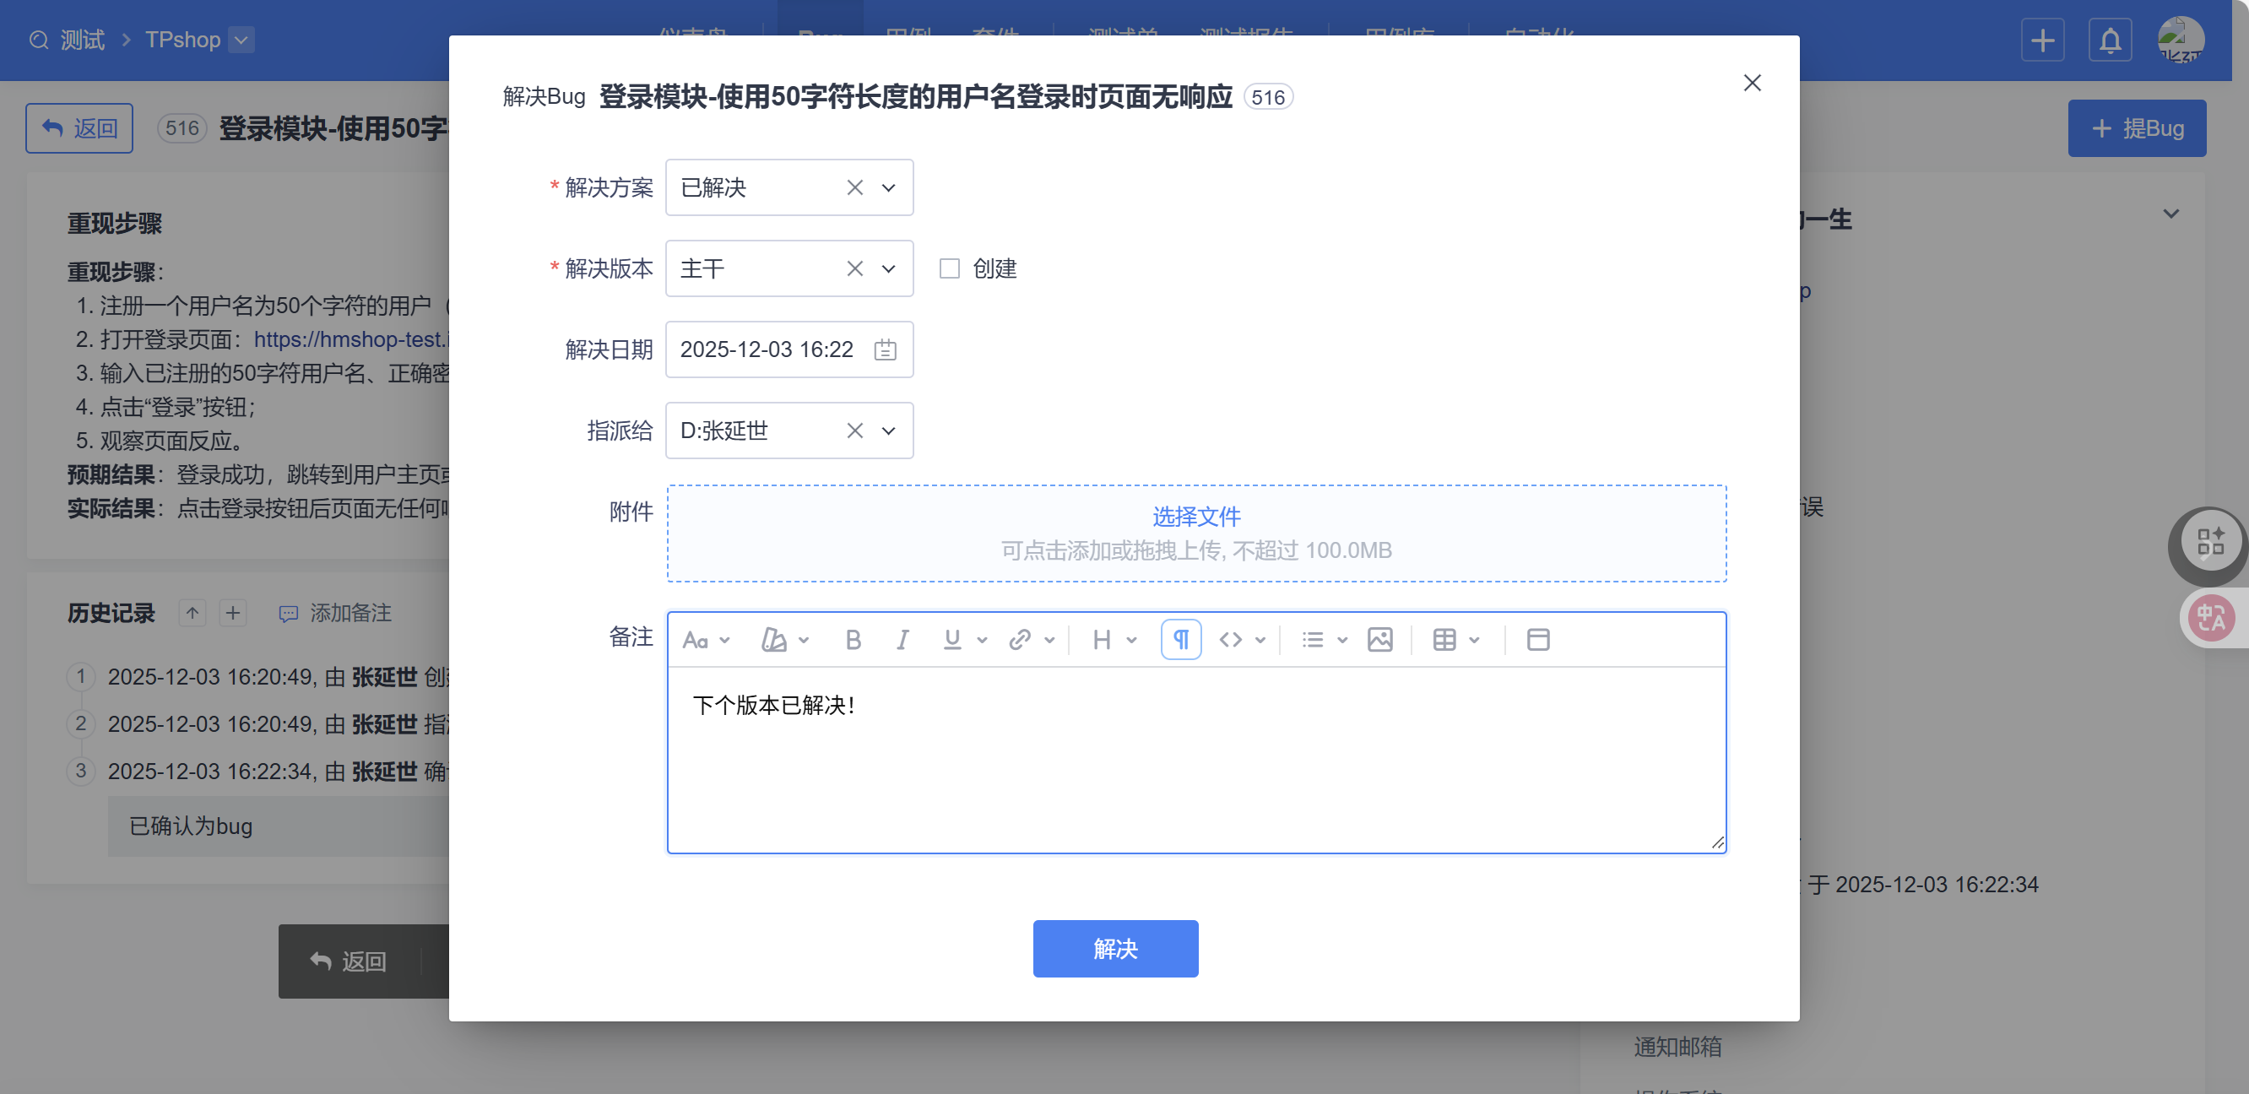Click history entry 1 at 16:20:49
The width and height of the screenshot is (2249, 1094).
coord(278,677)
